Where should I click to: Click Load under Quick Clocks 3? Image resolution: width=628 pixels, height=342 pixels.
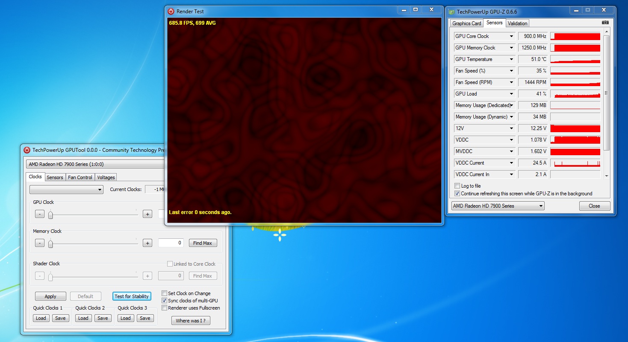click(x=126, y=318)
